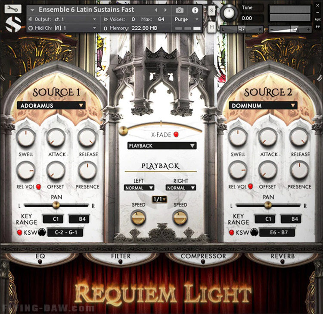Click the Tune value 0.00
Image resolution: width=323 pixels, height=314 pixels.
[x=247, y=19]
